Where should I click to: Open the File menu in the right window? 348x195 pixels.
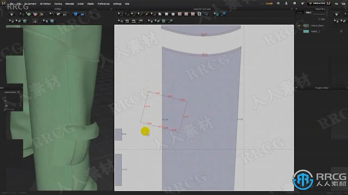pyautogui.click(x=336, y=4)
